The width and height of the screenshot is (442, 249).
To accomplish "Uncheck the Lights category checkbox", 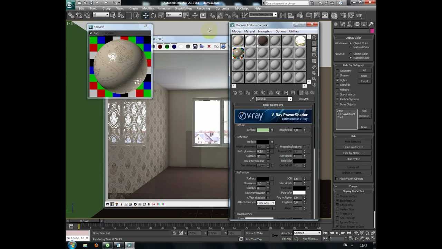I will [337, 80].
